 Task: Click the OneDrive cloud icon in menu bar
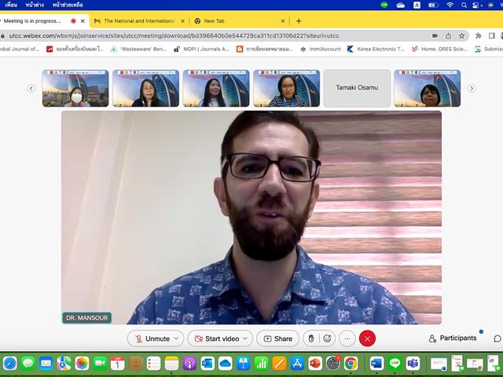pyautogui.click(x=400, y=5)
